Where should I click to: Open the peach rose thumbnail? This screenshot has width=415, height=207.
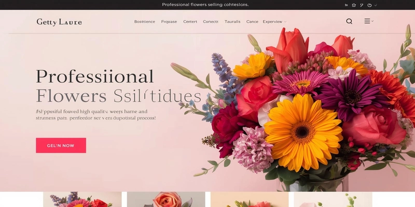(x=166, y=199)
